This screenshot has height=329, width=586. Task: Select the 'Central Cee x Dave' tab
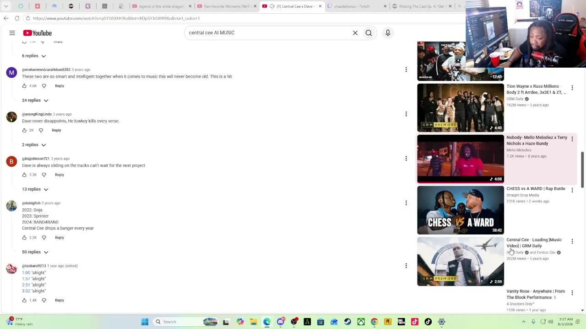click(292, 6)
